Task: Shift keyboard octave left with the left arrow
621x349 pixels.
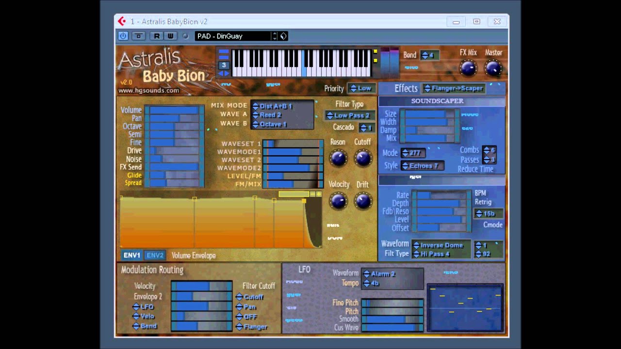Action: (x=221, y=74)
